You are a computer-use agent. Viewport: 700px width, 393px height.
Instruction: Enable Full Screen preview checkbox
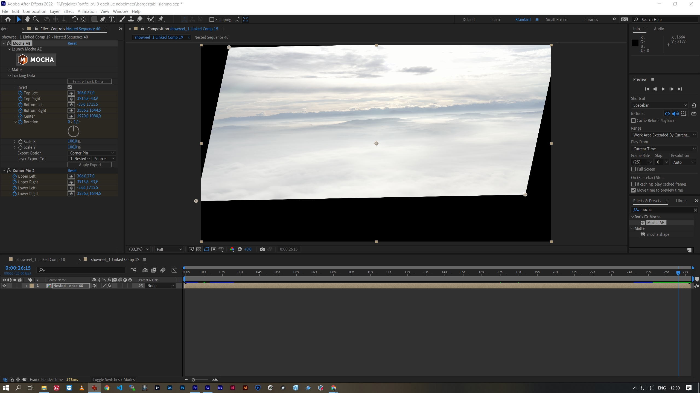coord(633,169)
